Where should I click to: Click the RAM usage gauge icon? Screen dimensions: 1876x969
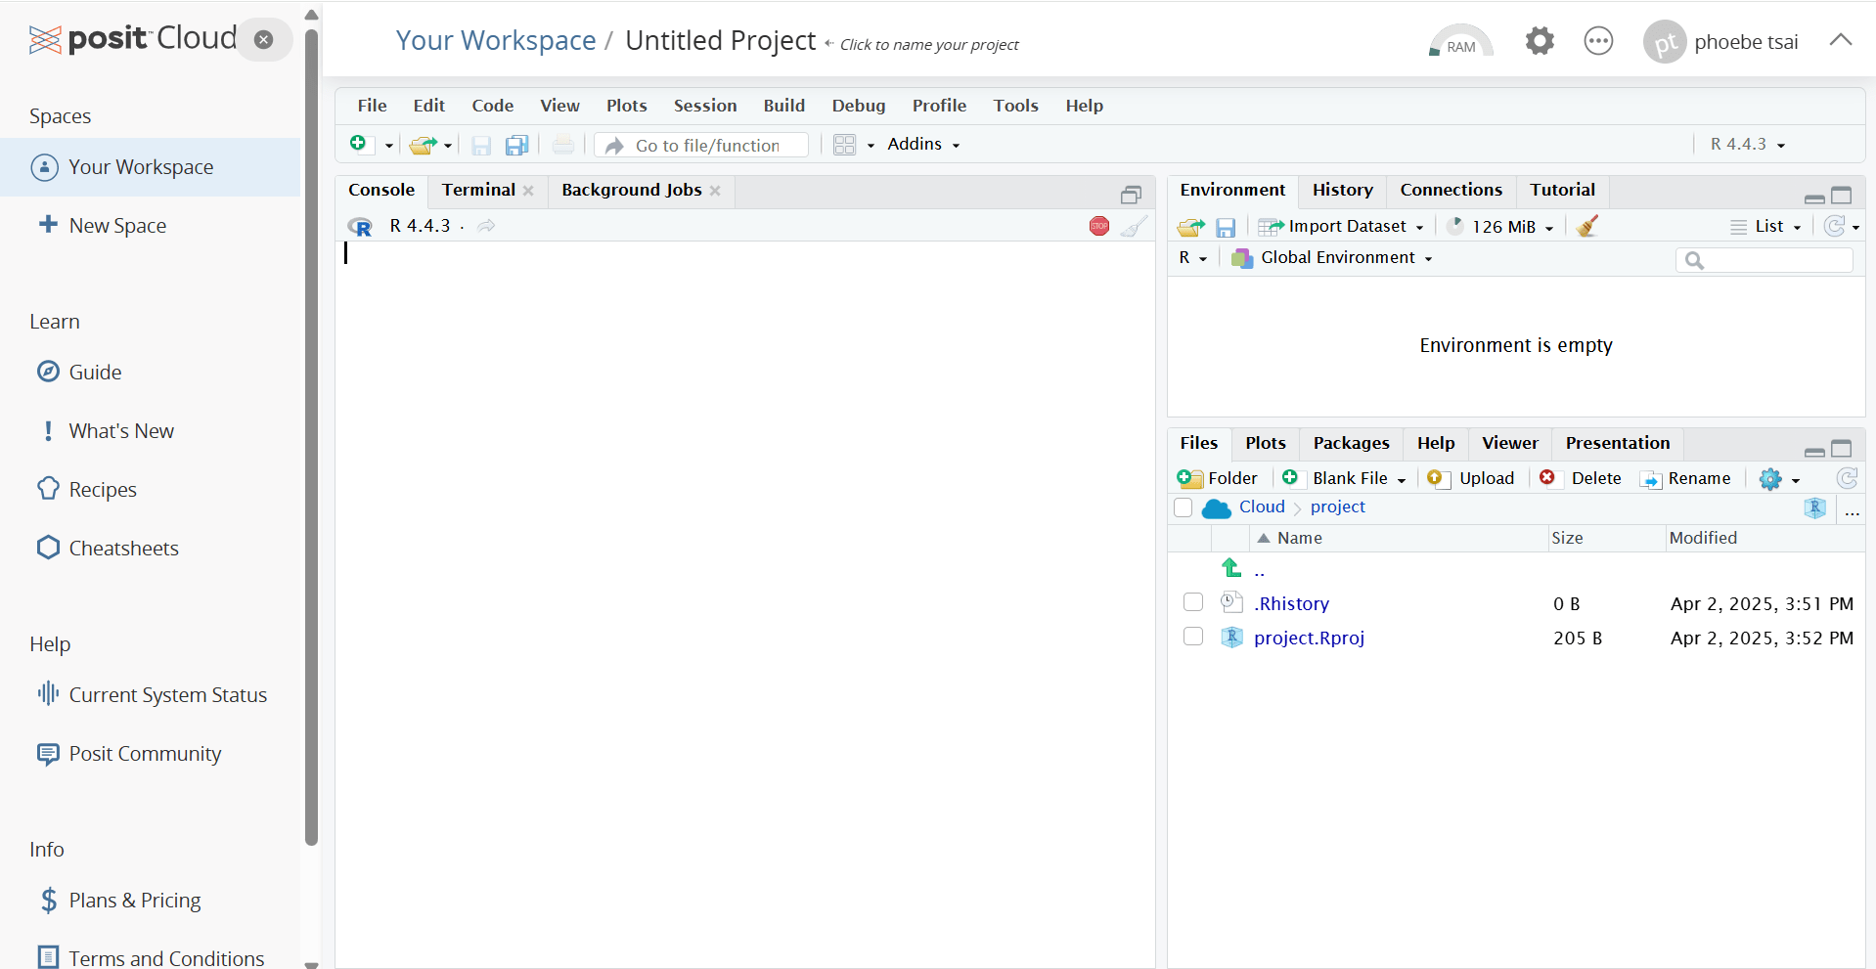point(1460,41)
